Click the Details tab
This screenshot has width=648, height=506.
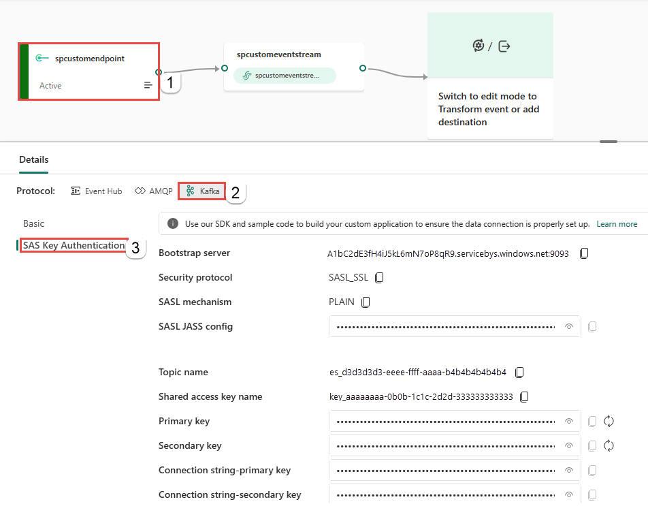34,160
